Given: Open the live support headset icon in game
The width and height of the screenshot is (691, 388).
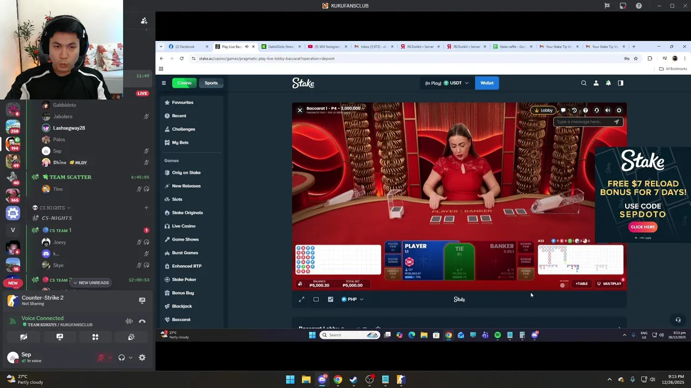Looking at the screenshot, I should tap(597, 110).
